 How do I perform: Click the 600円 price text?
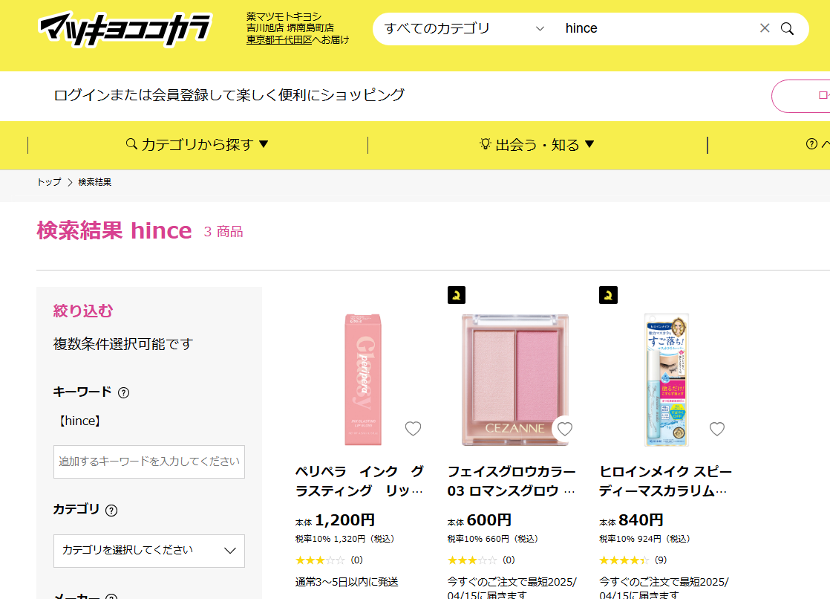point(489,520)
